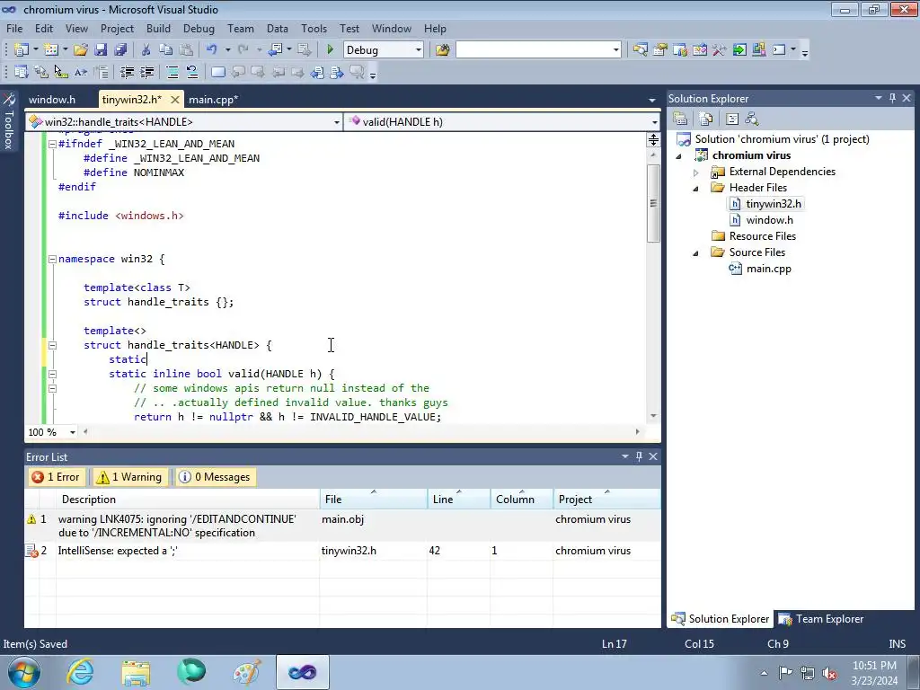Open the Debug solution configuration dropdown
920x690 pixels.
tap(419, 50)
